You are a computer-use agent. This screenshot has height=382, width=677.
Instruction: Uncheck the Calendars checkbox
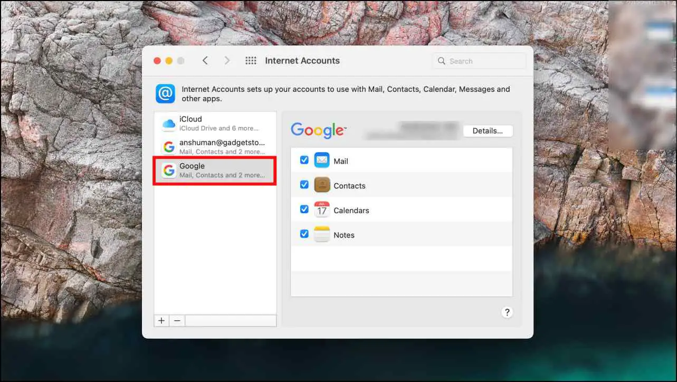pyautogui.click(x=304, y=209)
